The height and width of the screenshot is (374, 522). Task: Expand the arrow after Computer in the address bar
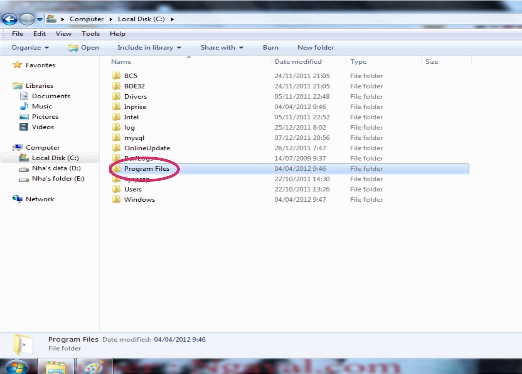point(111,19)
